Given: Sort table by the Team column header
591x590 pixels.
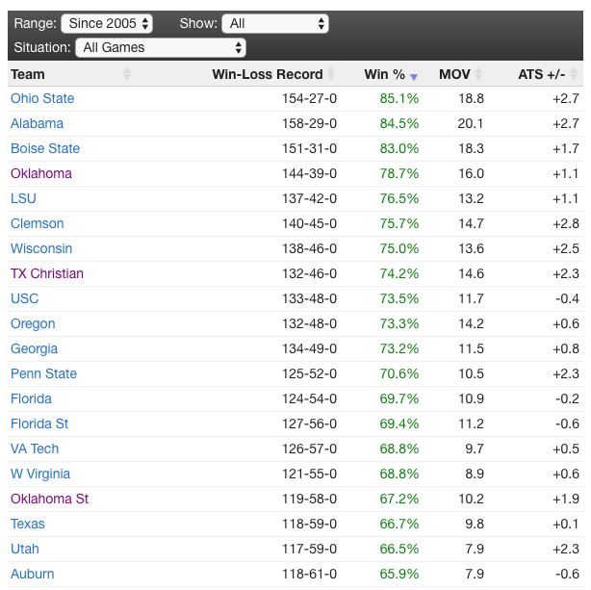Looking at the screenshot, I should tap(28, 74).
